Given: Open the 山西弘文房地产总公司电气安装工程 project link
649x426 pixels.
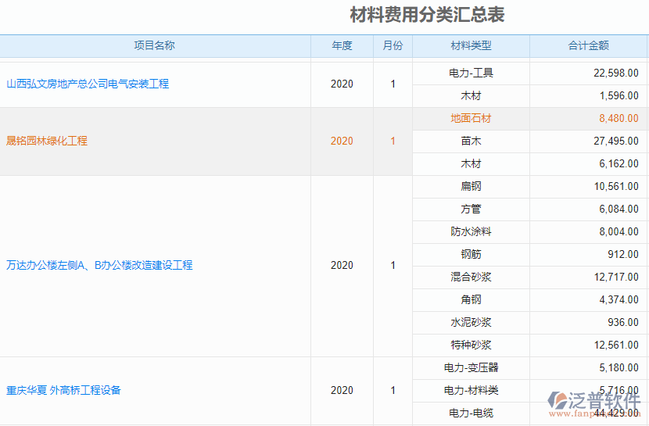Looking at the screenshot, I should pyautogui.click(x=88, y=84).
